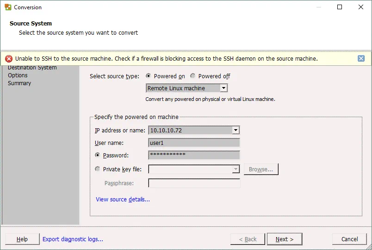
Task: Click the Conversion app icon in title bar
Action: pos(8,7)
